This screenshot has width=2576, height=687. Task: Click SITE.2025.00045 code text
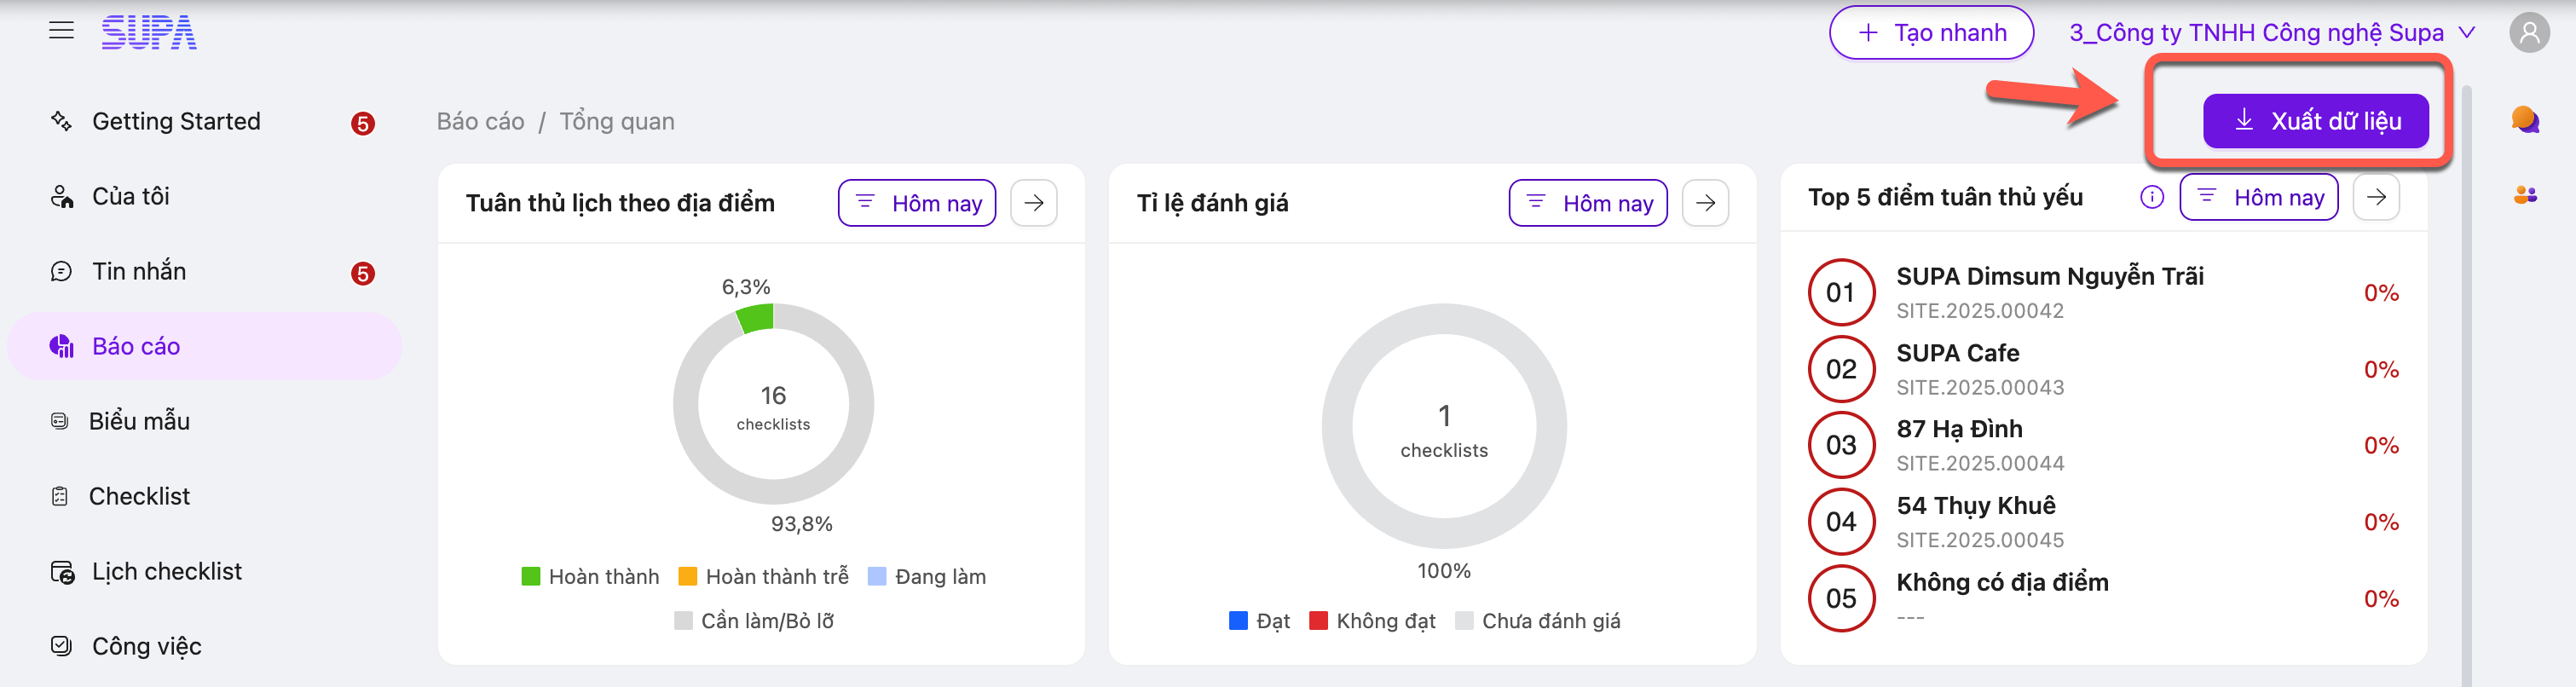pyautogui.click(x=1980, y=540)
